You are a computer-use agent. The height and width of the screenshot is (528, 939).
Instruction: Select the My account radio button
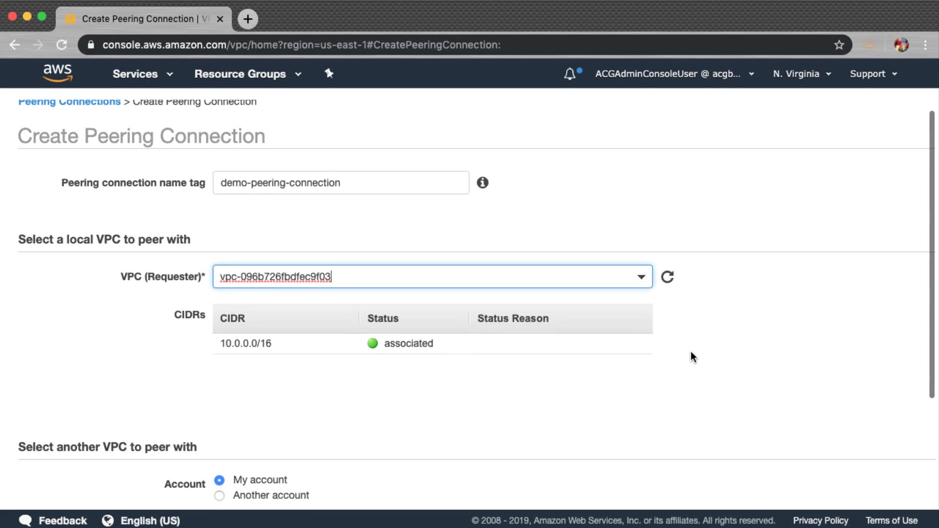coord(220,480)
